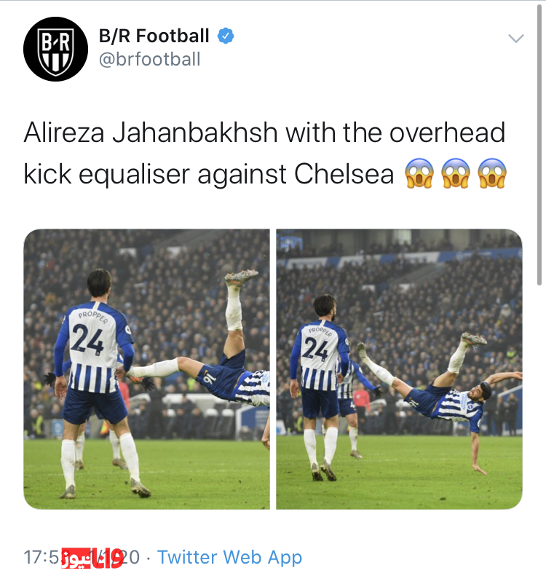The height and width of the screenshot is (584, 546).
Task: Open the left overhead kick photo
Action: (147, 369)
